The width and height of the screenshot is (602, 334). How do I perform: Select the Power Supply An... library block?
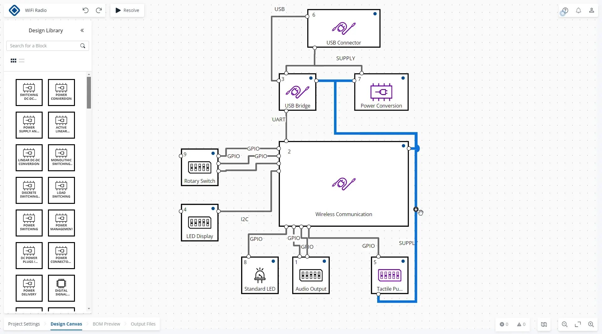[29, 125]
